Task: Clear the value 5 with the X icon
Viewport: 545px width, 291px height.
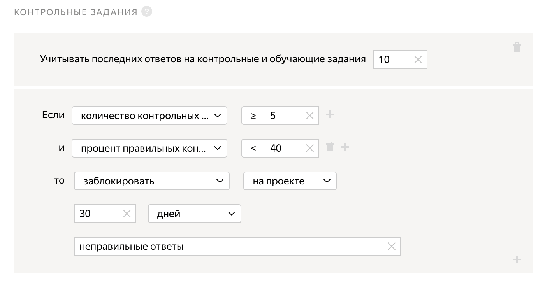Action: tap(310, 116)
